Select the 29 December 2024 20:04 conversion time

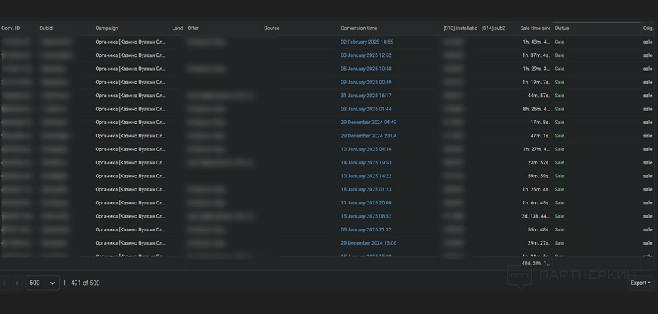point(368,136)
